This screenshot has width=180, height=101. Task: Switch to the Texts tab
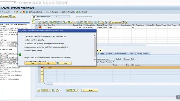pyautogui.click(x=131, y=54)
